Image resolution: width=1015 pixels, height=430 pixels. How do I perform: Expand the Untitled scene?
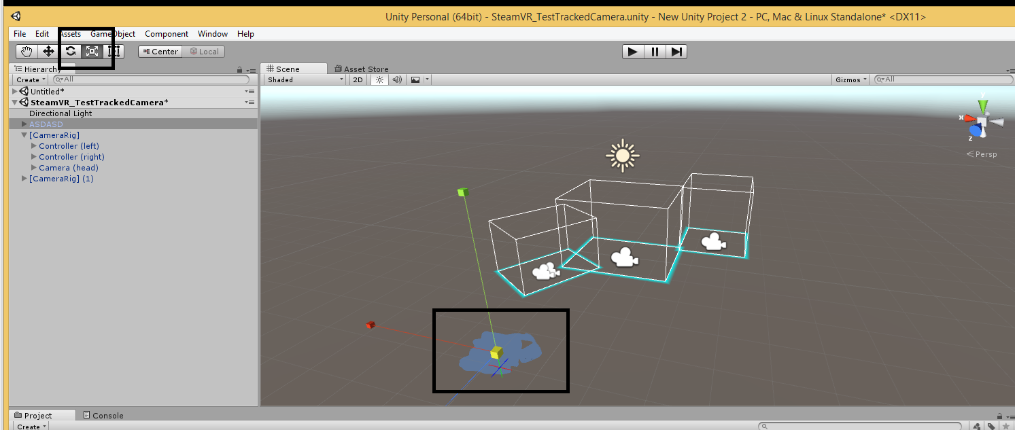pyautogui.click(x=16, y=92)
